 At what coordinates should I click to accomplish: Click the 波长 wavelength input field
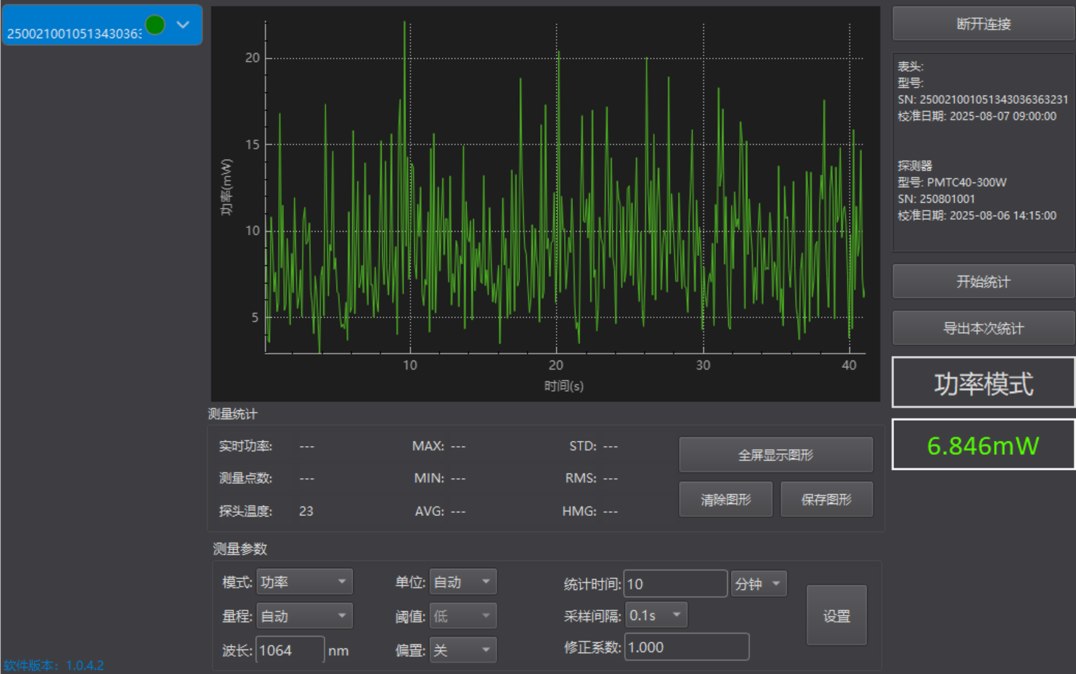(x=289, y=650)
